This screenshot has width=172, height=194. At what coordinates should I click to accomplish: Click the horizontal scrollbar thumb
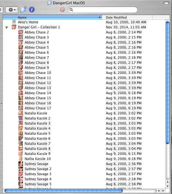pos(64,191)
